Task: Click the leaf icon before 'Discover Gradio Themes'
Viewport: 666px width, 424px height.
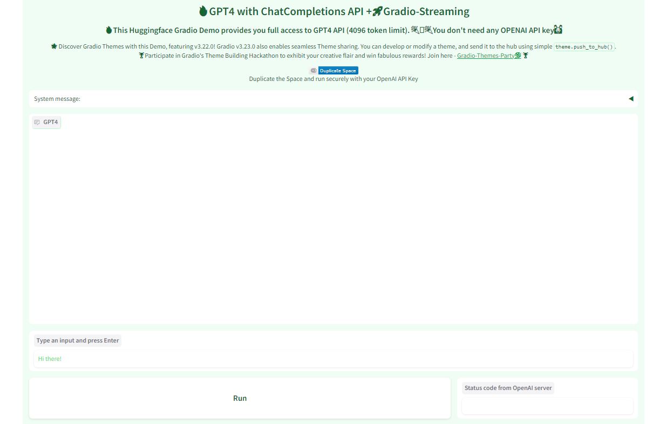Action: click(54, 46)
